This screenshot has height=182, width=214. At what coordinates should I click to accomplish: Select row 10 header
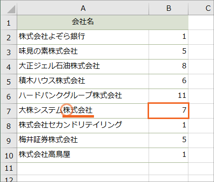tap(9, 155)
